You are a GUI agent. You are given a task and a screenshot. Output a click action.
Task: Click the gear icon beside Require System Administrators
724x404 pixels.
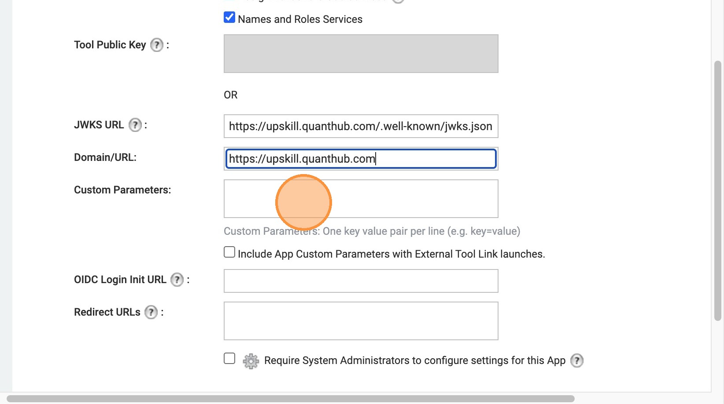click(251, 361)
